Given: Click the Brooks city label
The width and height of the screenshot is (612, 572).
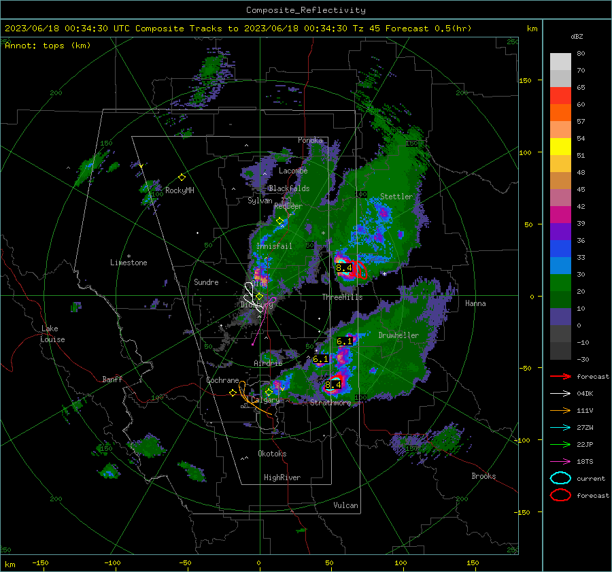Looking at the screenshot, I should (x=483, y=476).
